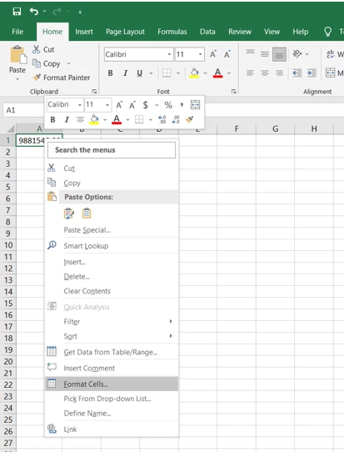Click Copy in the ribbon Clipboard group
The height and width of the screenshot is (452, 344).
[47, 63]
